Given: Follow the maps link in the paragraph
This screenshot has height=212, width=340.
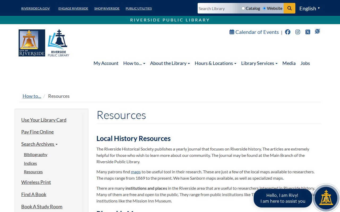Looking at the screenshot, I should (x=136, y=172).
